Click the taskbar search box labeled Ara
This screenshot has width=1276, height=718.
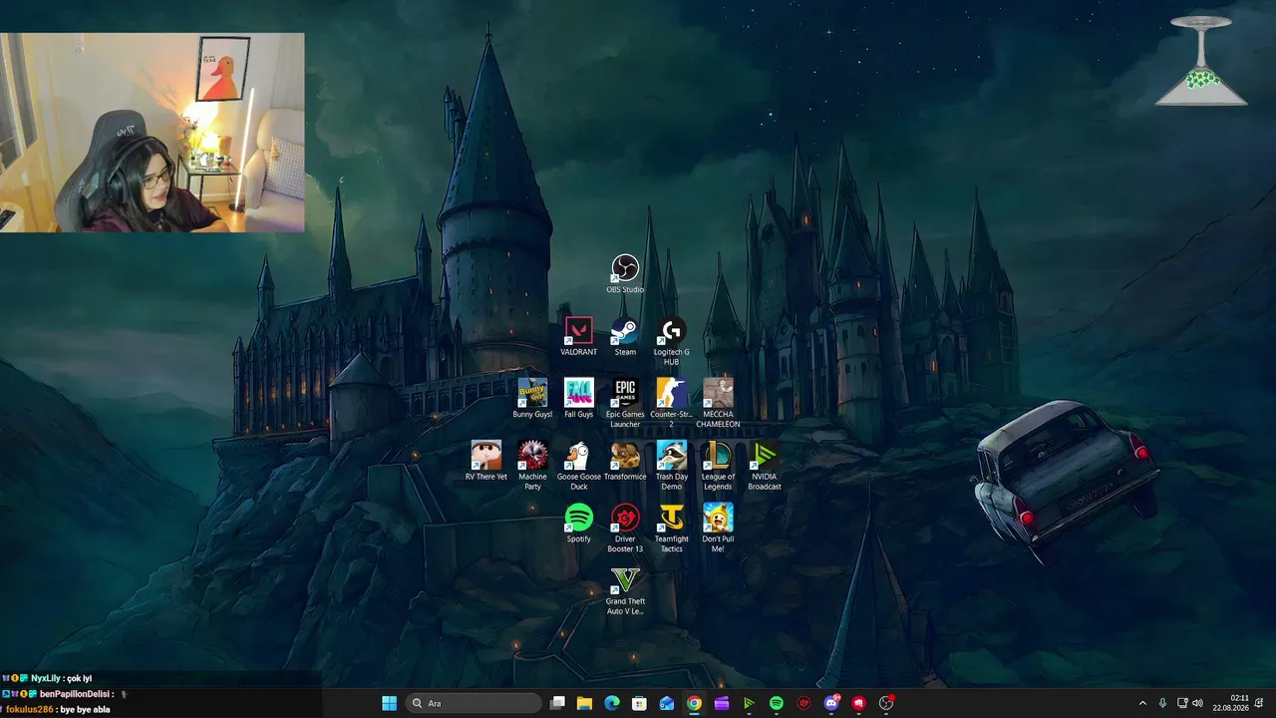[475, 703]
